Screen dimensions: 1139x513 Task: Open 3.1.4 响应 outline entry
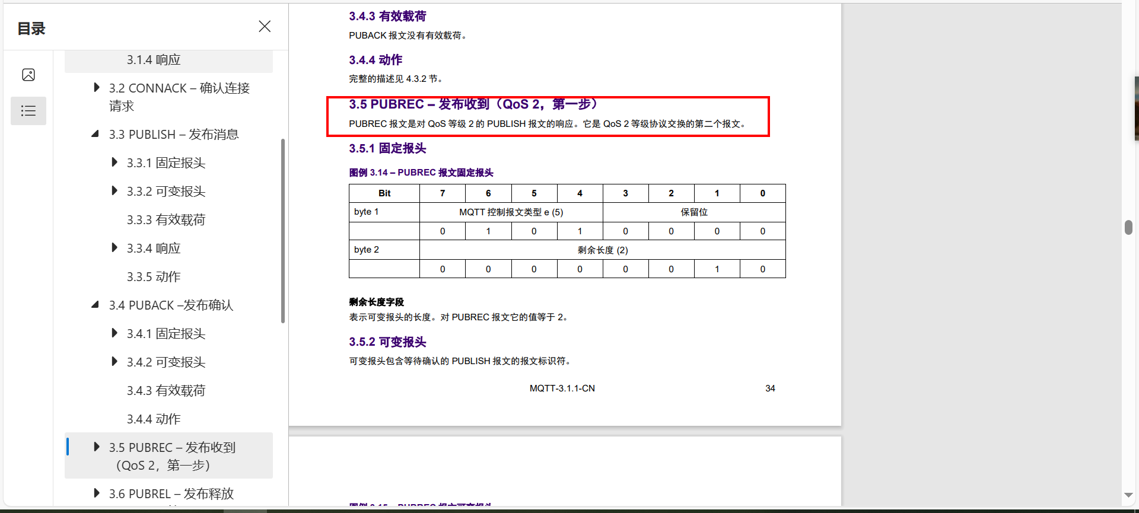pos(154,60)
